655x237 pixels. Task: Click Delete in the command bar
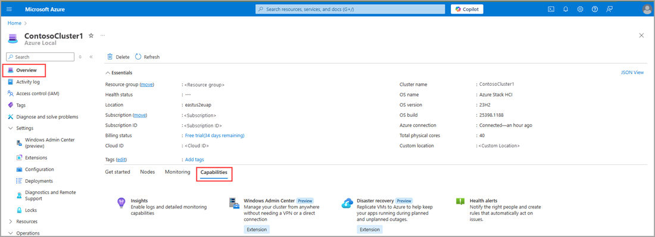click(x=118, y=57)
